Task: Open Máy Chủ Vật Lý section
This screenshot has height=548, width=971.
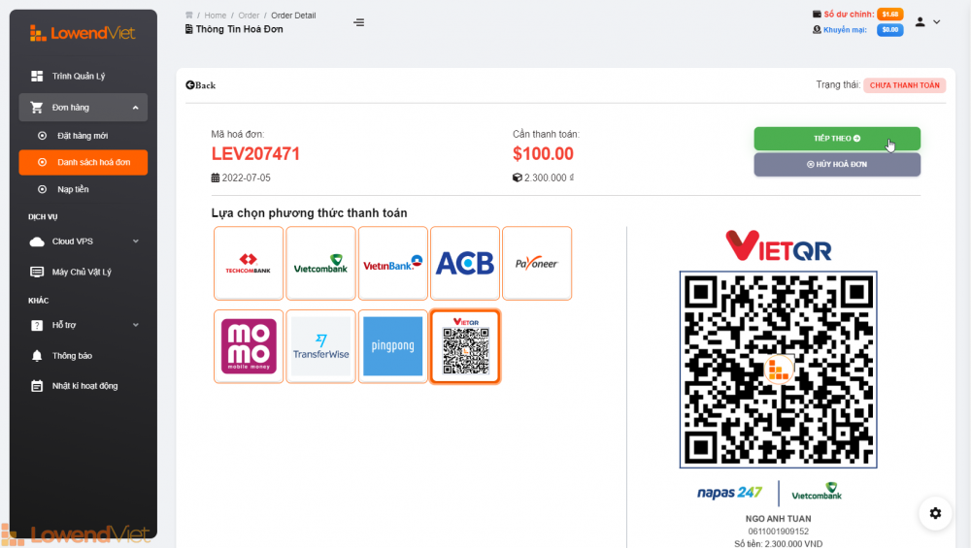Action: (x=83, y=273)
